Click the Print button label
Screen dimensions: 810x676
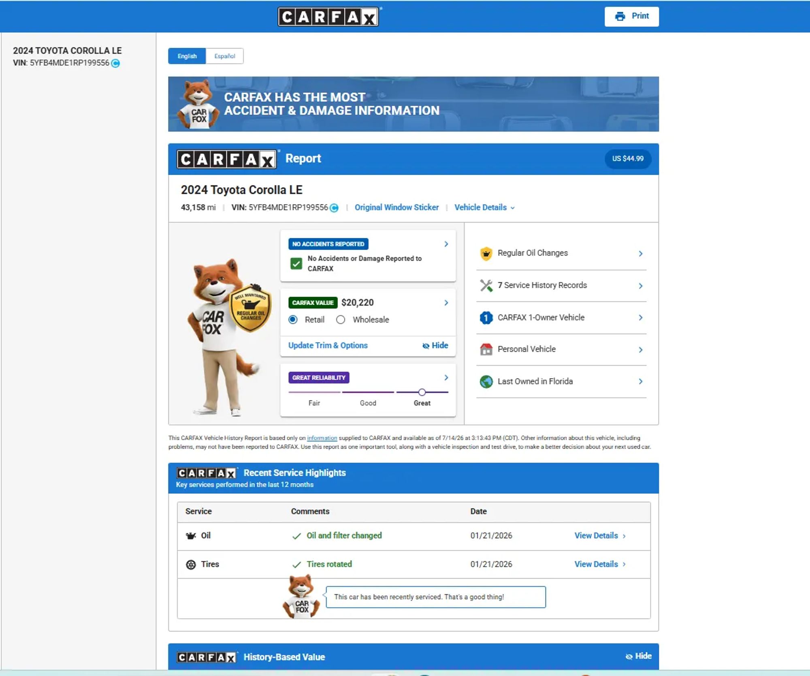640,16
